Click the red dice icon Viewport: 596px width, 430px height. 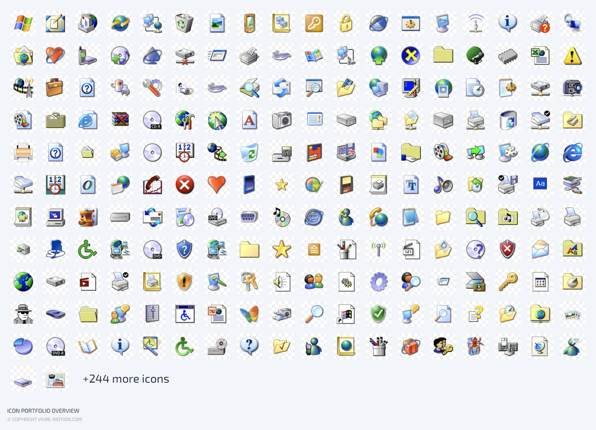pyautogui.click(x=410, y=347)
